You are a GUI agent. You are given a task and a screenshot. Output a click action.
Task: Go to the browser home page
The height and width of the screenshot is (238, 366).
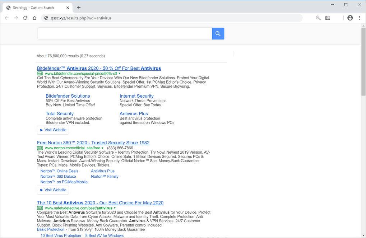tap(34, 18)
